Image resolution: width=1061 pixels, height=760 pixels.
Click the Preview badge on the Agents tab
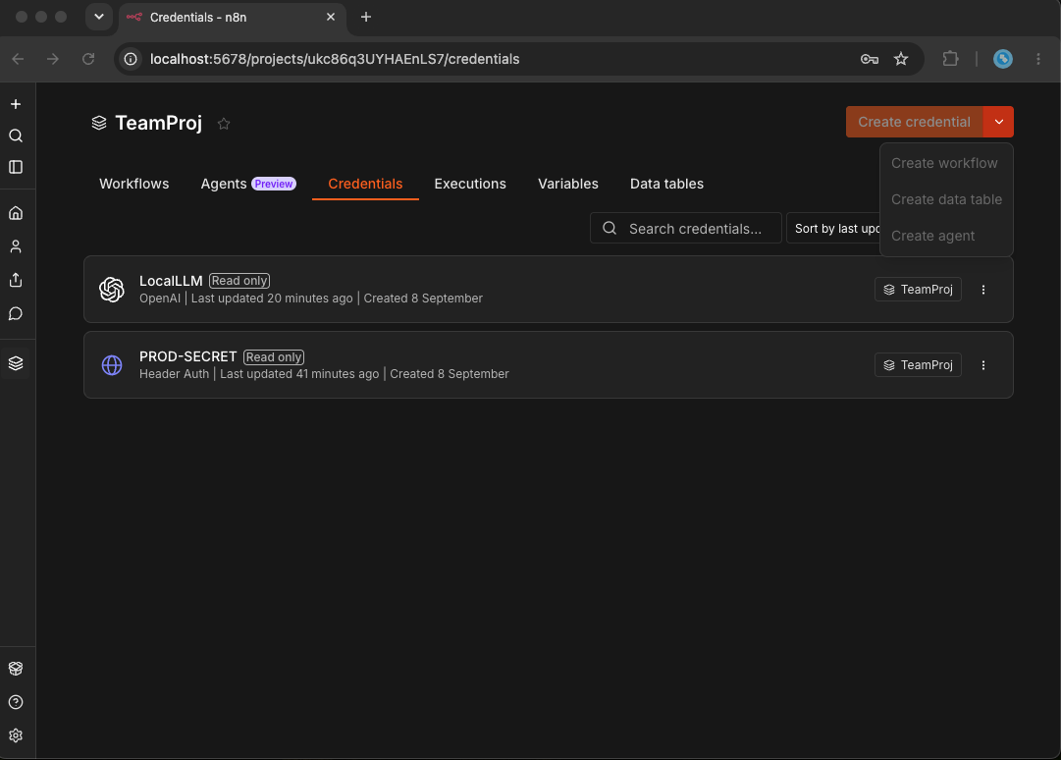[x=274, y=184]
